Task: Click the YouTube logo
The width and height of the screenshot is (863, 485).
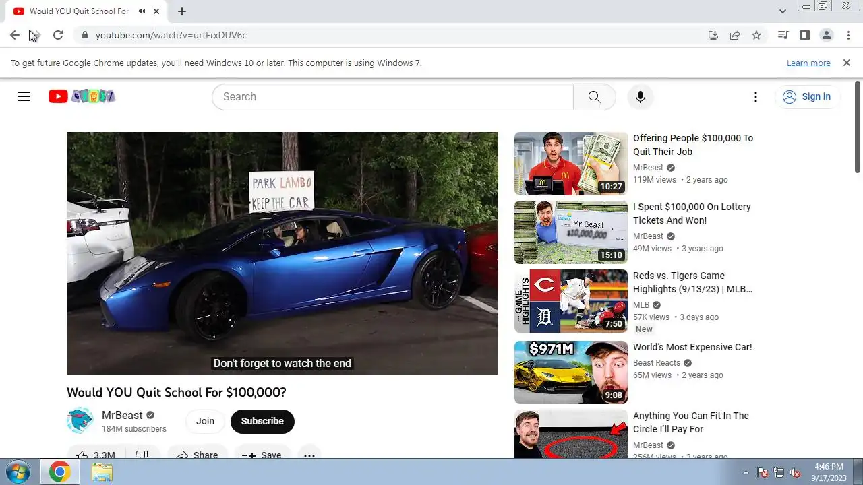Action: click(x=82, y=96)
